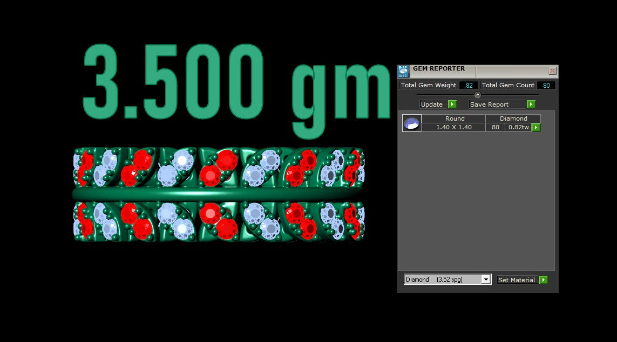This screenshot has width=617, height=342.
Task: Click the Total Gem Weight value field
Action: (x=469, y=85)
